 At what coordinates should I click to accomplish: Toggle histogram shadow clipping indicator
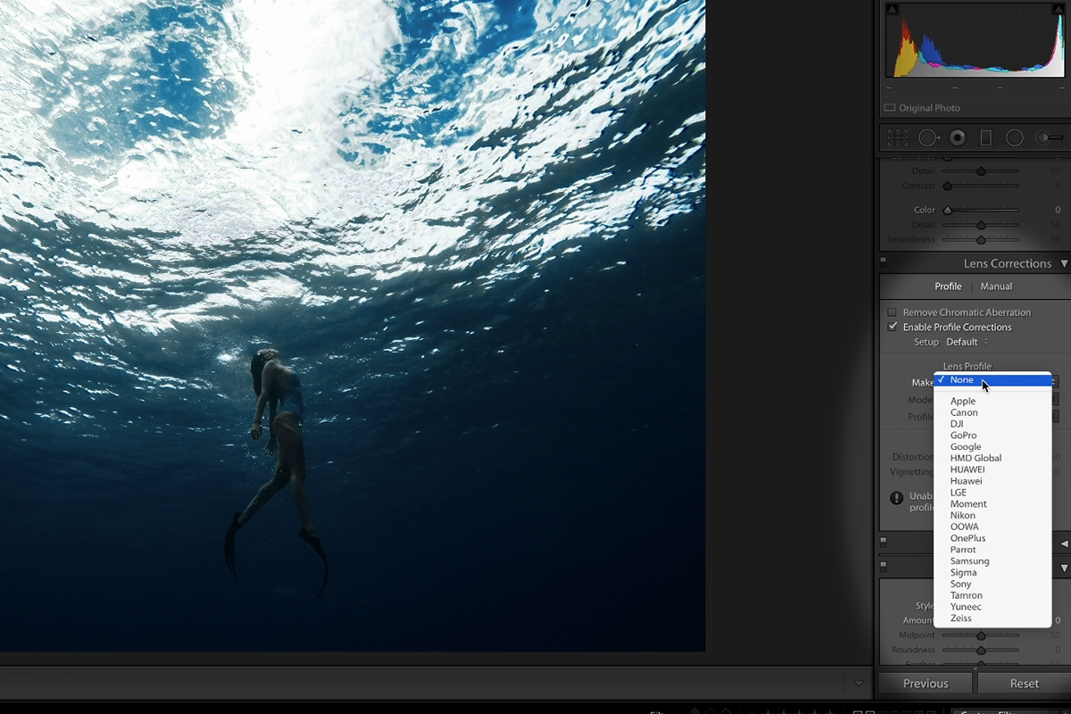tap(892, 10)
